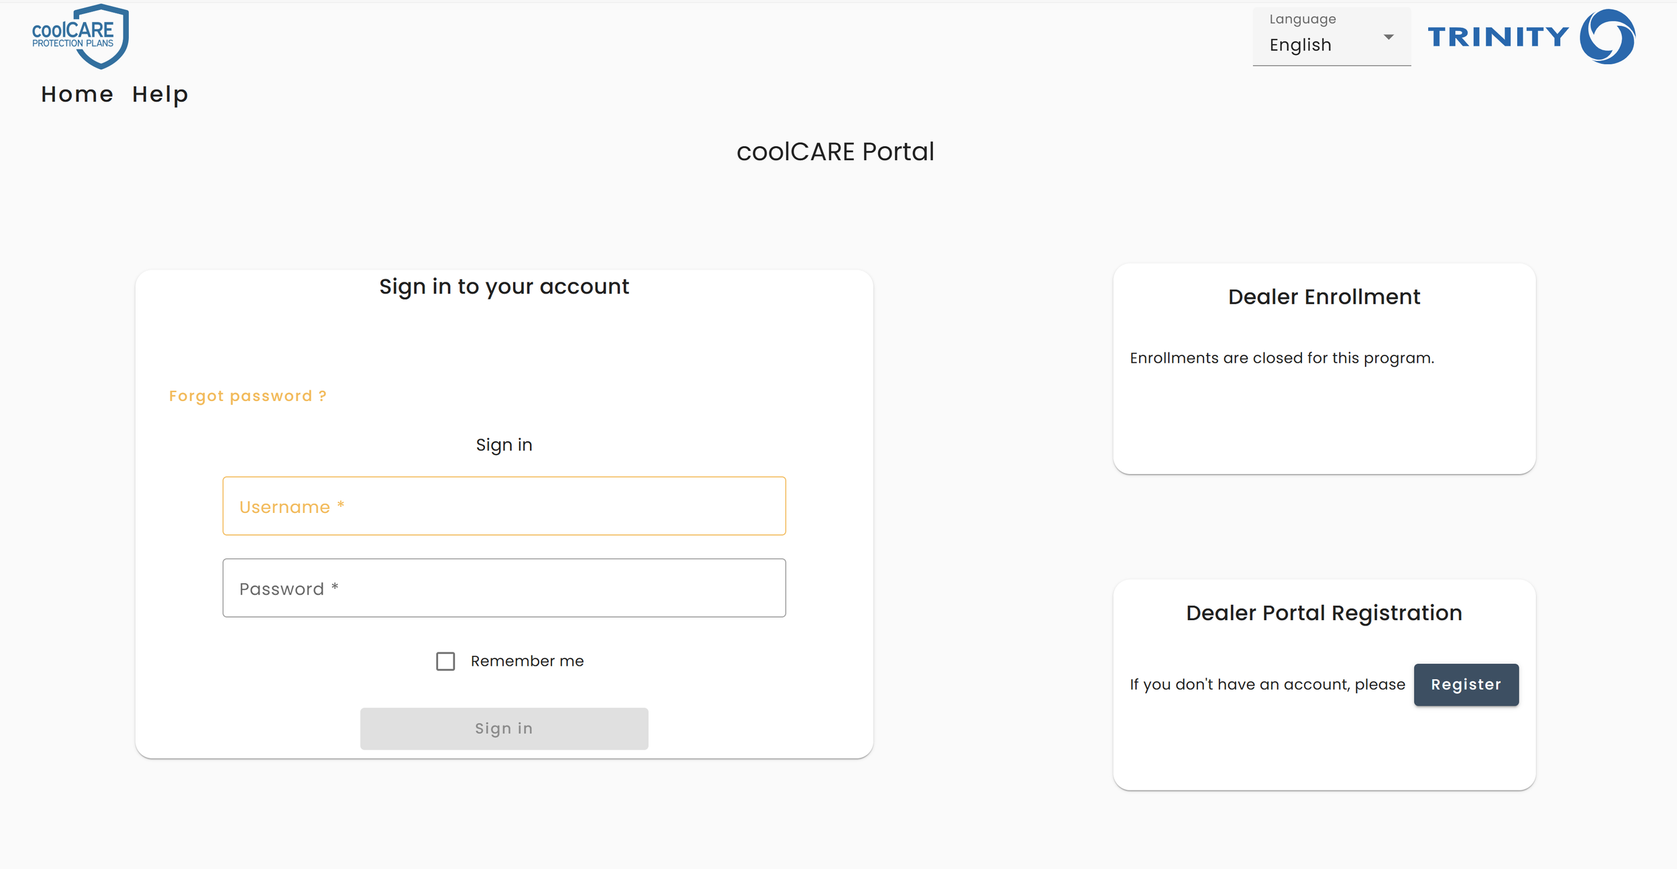The width and height of the screenshot is (1677, 869).
Task: Click the Language field label
Action: click(1302, 19)
